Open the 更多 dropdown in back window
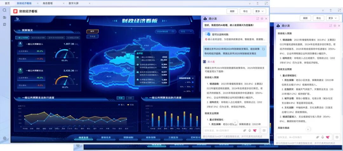The image size is (343, 151). (x=333, y=18)
